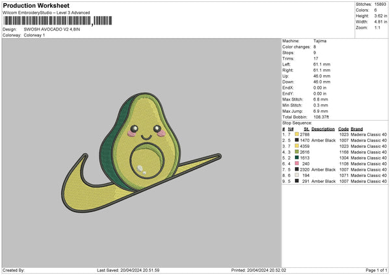Select Min Stitch value "0.3 mm"
The height and width of the screenshot is (275, 390).
coord(320,105)
